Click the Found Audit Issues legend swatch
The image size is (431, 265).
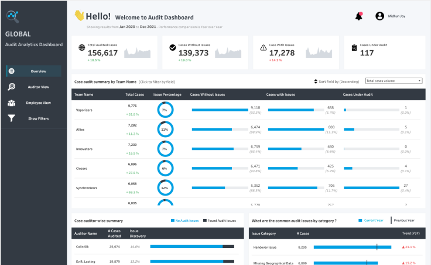click(206, 221)
